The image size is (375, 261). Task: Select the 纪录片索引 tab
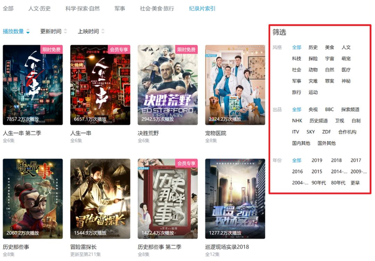point(202,9)
